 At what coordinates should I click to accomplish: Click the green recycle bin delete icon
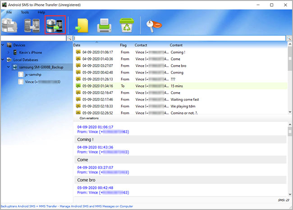[x=127, y=26]
